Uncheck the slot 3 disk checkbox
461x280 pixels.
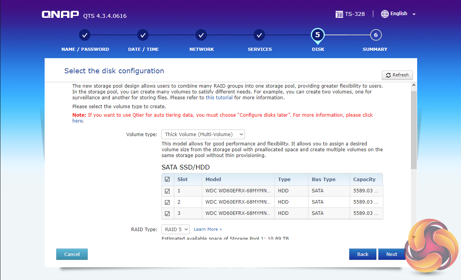168,214
